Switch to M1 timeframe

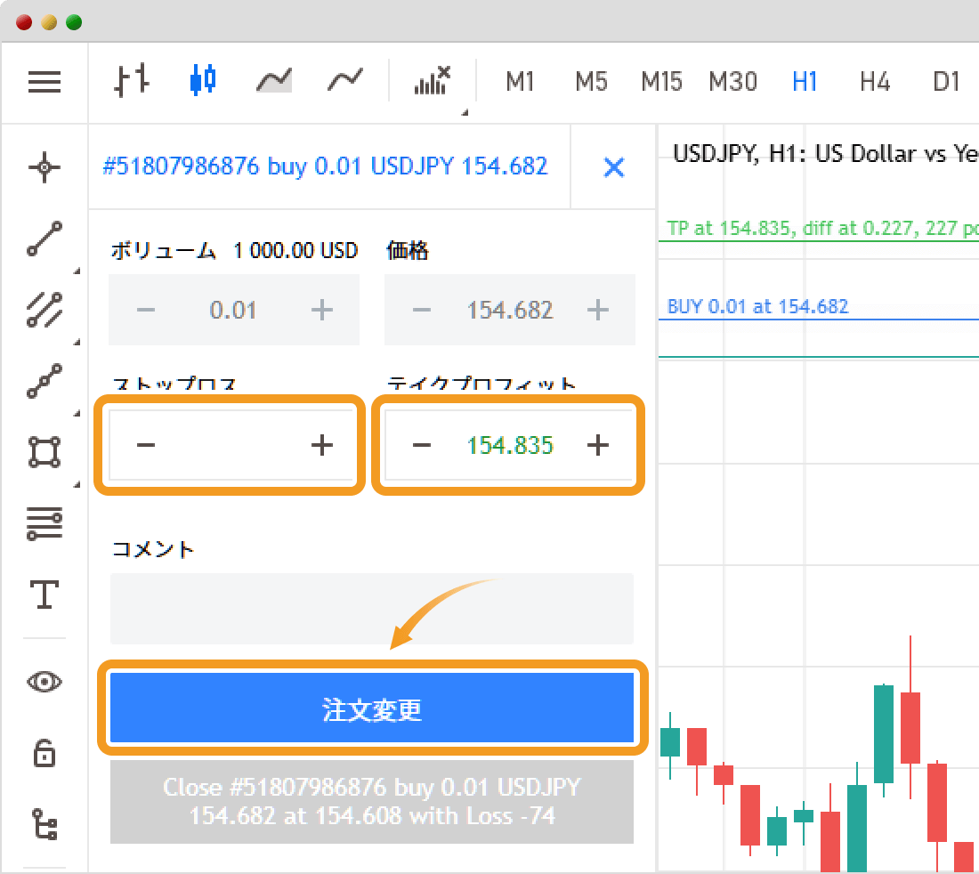[520, 81]
